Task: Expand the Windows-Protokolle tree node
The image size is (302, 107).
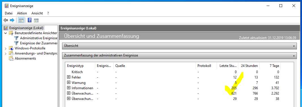Action: pos(6,48)
